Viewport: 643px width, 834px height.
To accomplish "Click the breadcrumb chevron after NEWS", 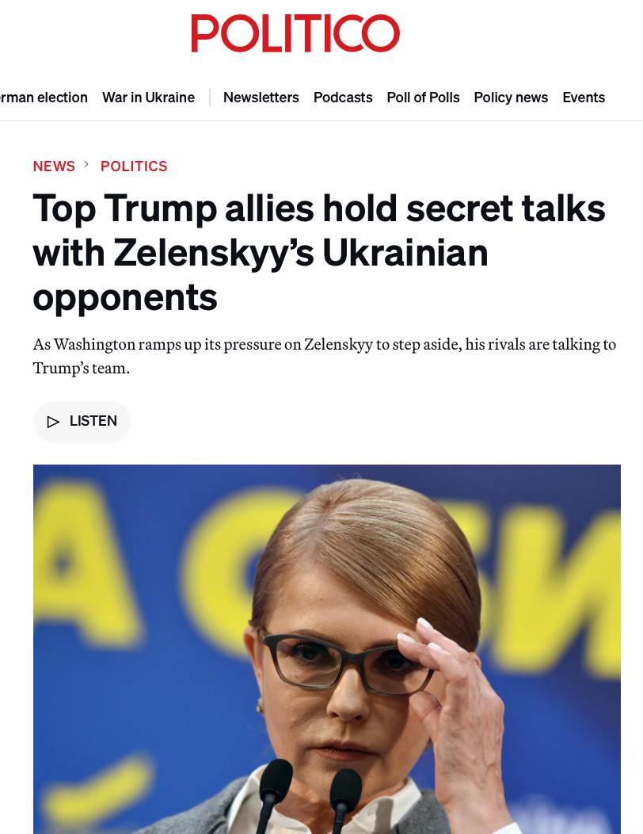I will click(86, 164).
